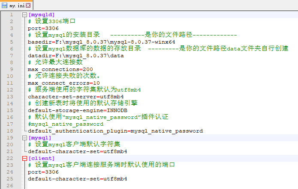Click the comment # 创建新表时将使用的默认存储引擎
The image size is (298, 189).
83,103
